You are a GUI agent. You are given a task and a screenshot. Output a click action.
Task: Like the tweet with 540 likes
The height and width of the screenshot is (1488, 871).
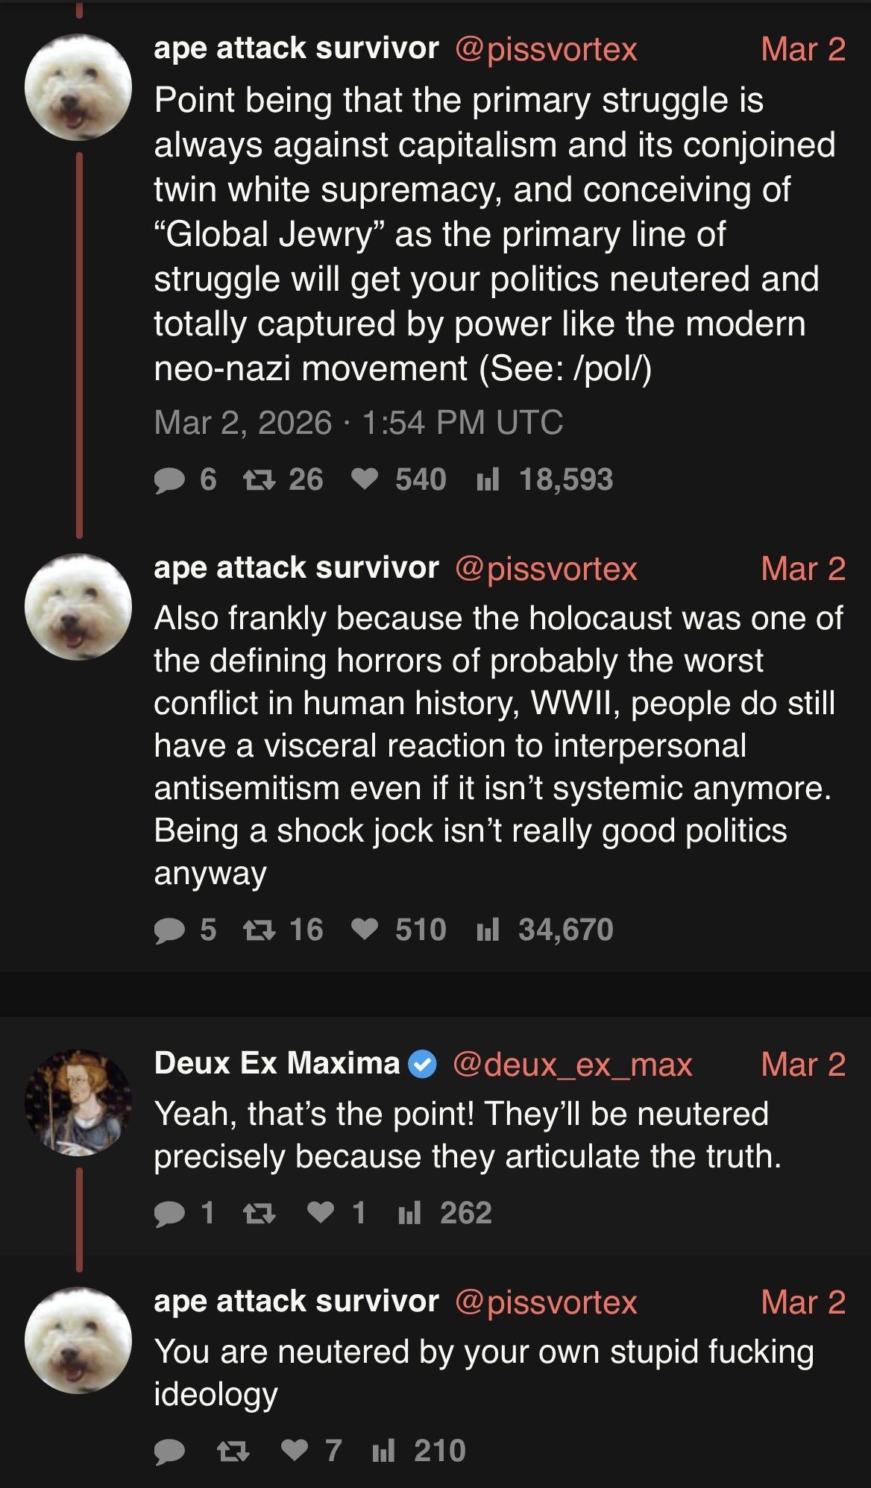coord(364,480)
